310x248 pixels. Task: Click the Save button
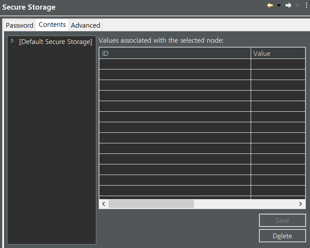pyautogui.click(x=282, y=220)
